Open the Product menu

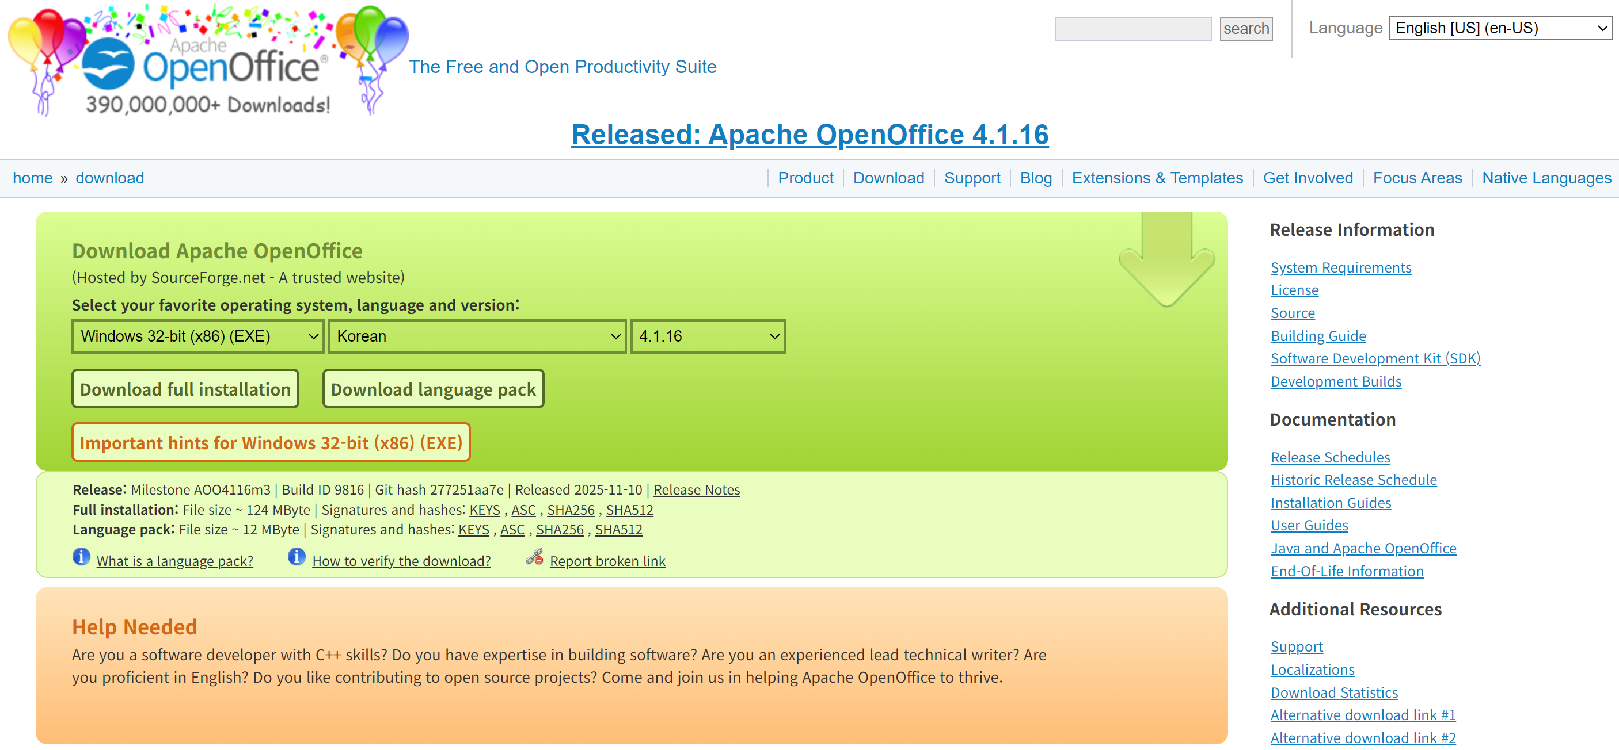(805, 178)
